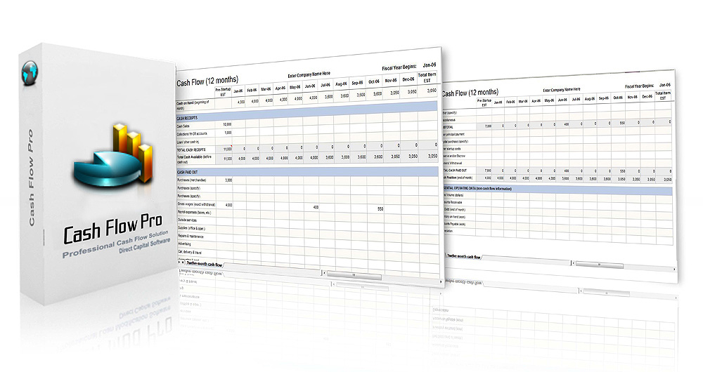Select the Twelve-month cash flow tab in rear spreadsheet

(x=463, y=256)
